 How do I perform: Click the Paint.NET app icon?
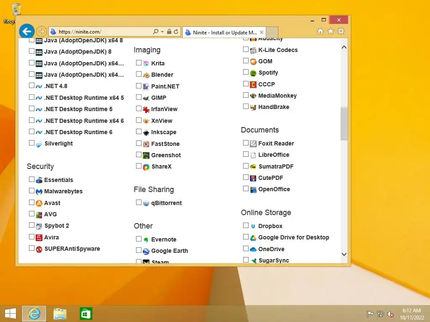pos(146,86)
